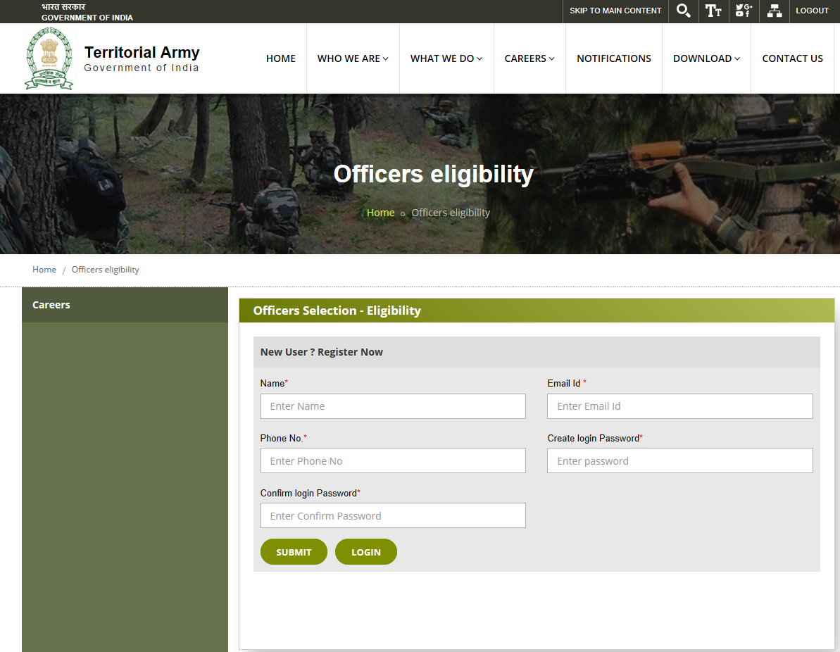Open the Contact Us menu item

(x=792, y=58)
